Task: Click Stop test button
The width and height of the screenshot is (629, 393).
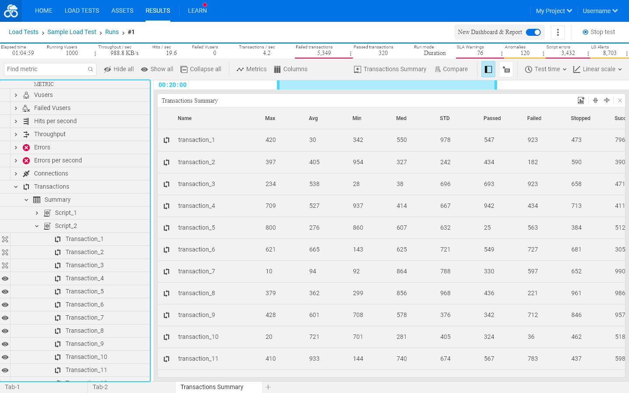Action: click(599, 32)
